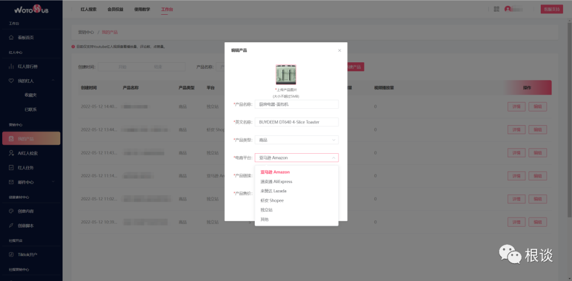Open the 看板首页 home icon
The height and width of the screenshot is (281, 572).
point(11,38)
